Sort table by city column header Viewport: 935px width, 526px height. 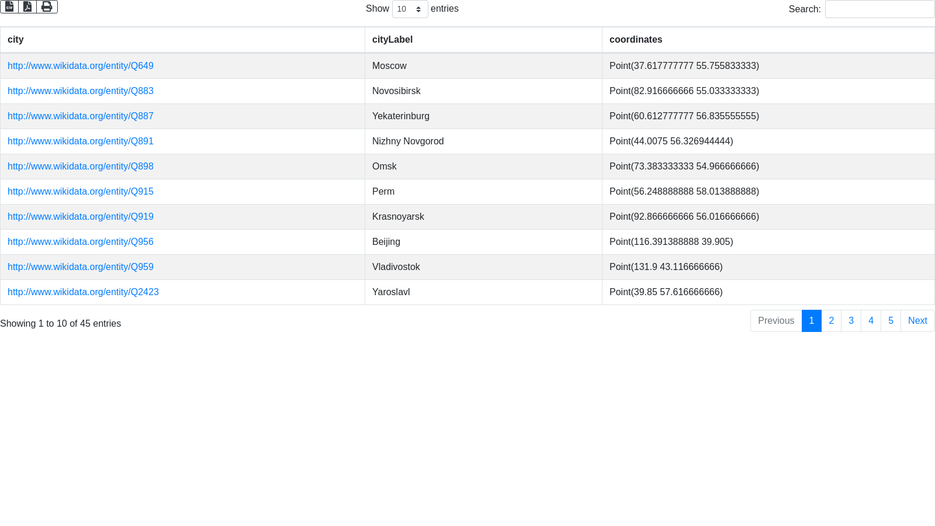tap(16, 40)
